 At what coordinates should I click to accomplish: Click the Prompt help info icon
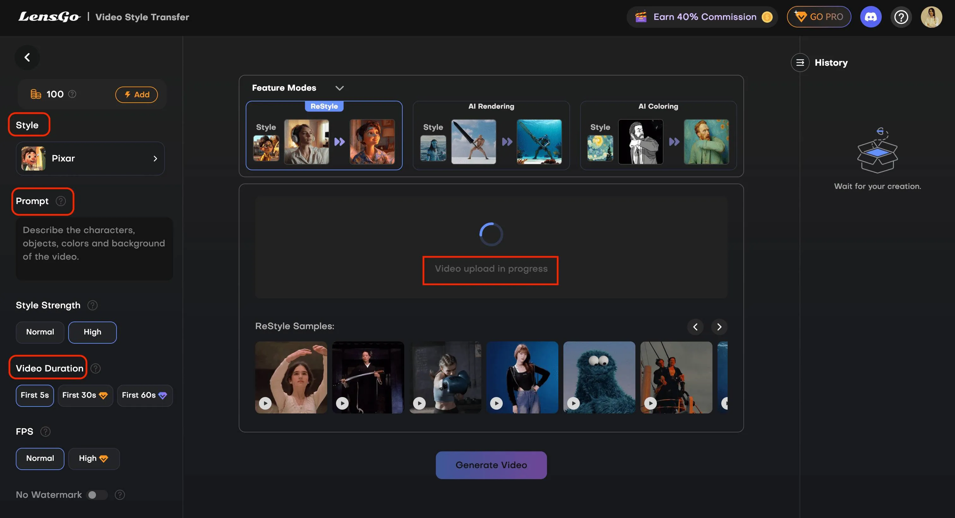(61, 201)
